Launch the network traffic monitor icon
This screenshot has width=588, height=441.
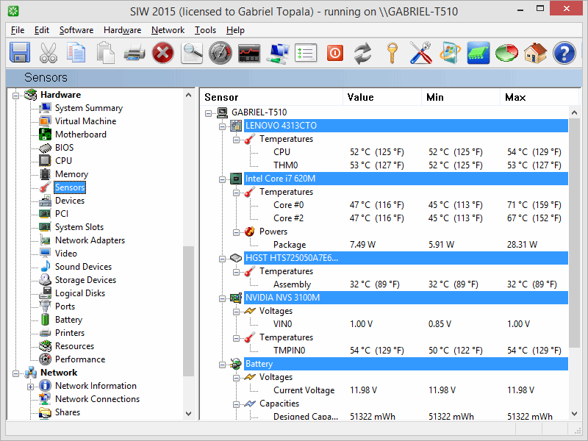(x=248, y=53)
